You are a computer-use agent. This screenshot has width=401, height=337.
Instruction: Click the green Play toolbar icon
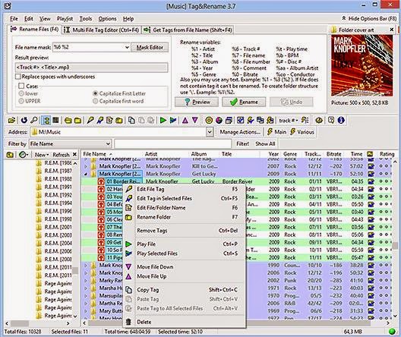click(x=163, y=120)
